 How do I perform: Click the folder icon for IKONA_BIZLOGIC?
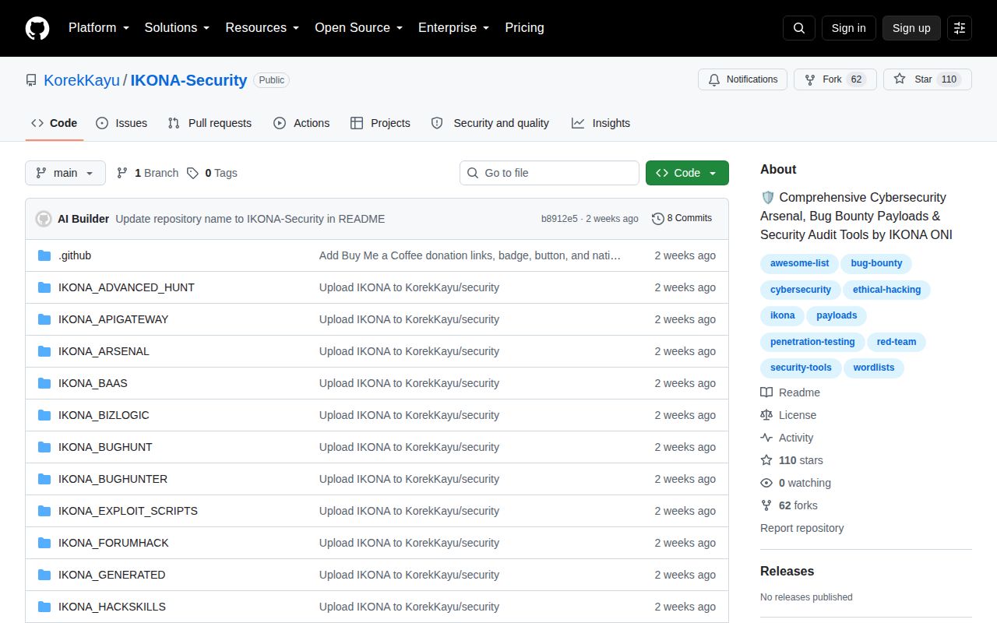pos(44,415)
